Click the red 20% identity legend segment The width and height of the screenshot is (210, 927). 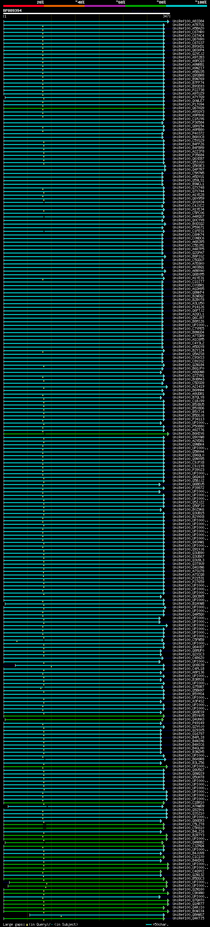pos(23,6)
